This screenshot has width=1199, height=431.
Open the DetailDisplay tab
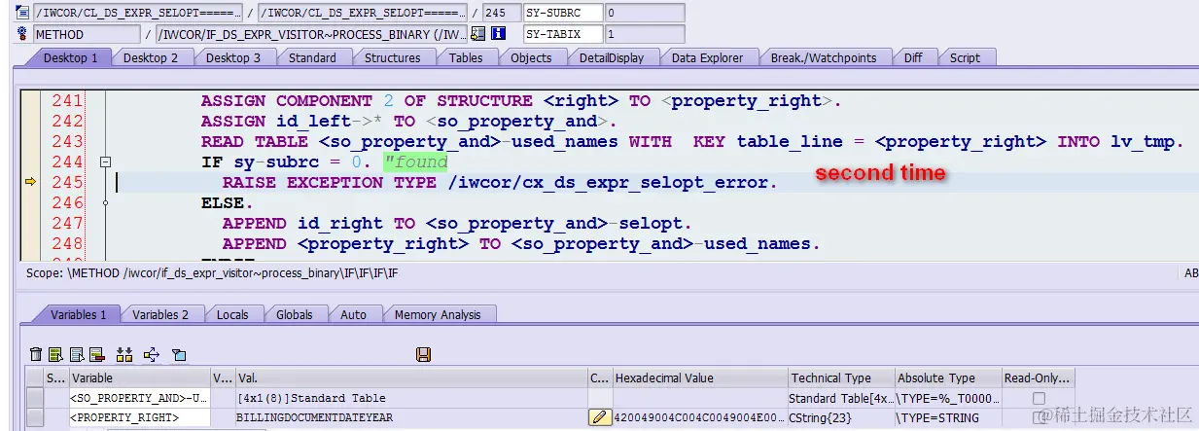click(x=612, y=57)
